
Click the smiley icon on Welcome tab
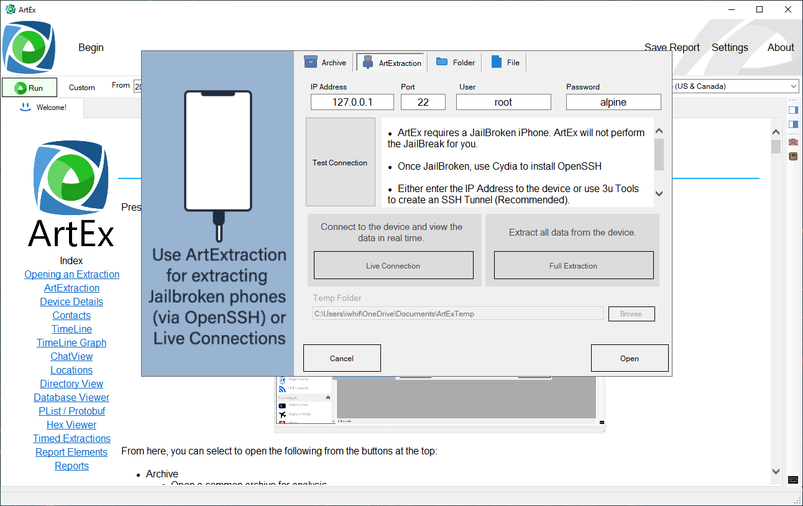click(25, 107)
